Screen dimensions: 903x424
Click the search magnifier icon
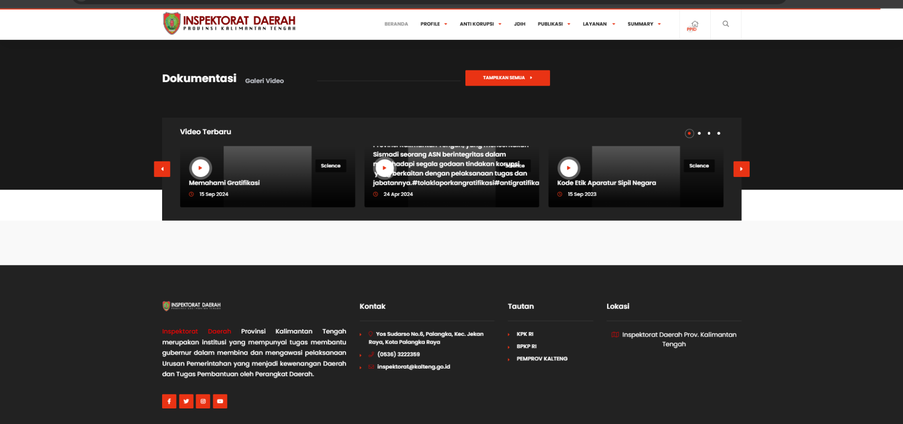point(725,24)
